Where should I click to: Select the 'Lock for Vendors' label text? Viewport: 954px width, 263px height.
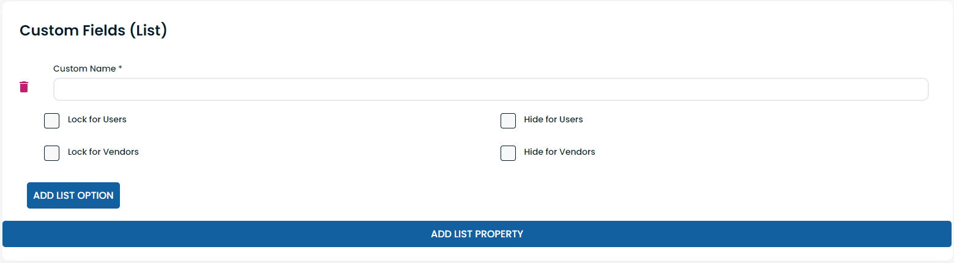(103, 152)
